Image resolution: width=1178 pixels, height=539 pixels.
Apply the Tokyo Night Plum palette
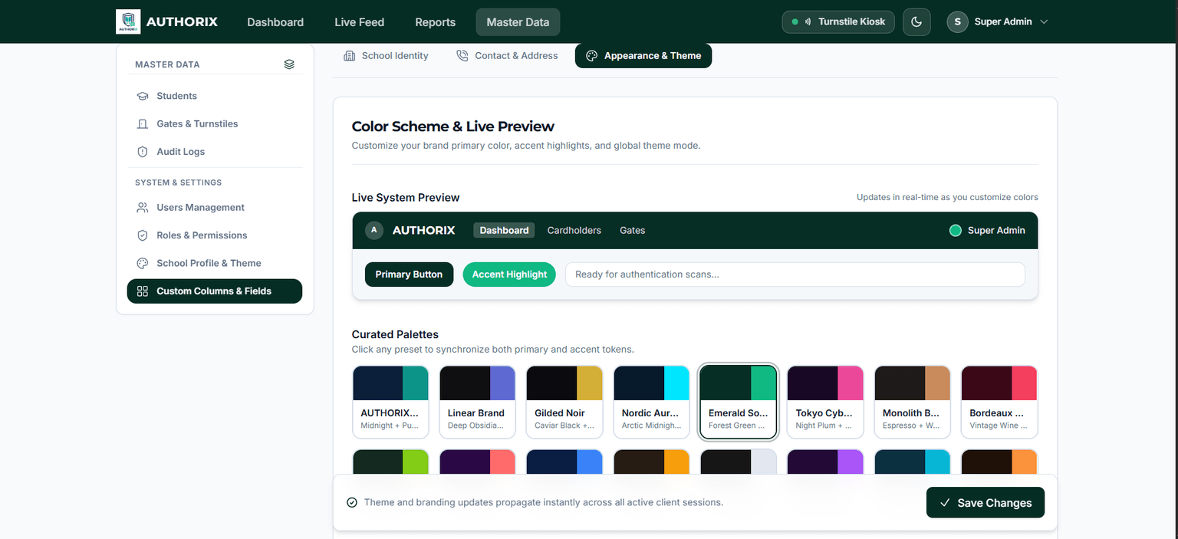(x=825, y=402)
